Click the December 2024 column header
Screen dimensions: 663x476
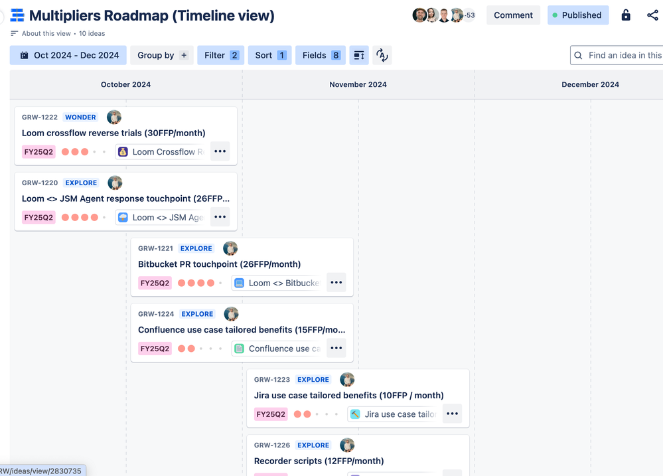coord(590,84)
